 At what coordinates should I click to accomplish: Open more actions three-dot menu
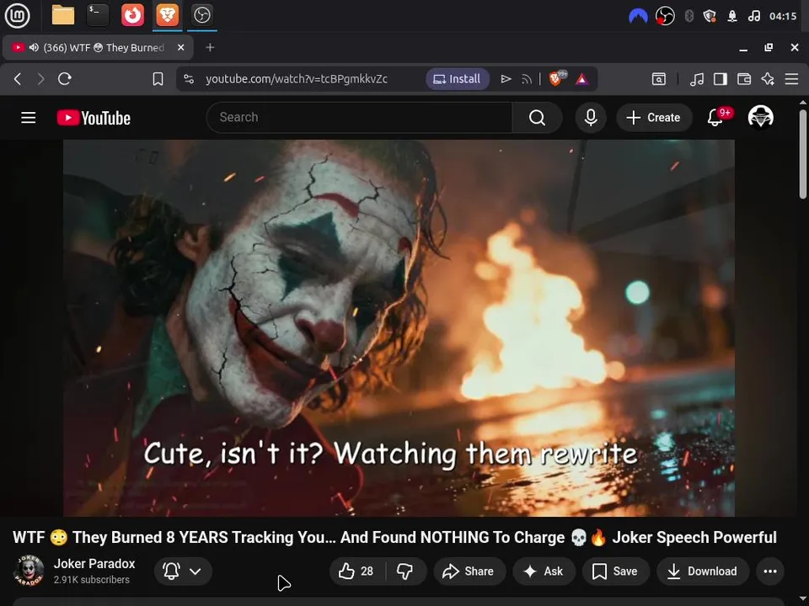(x=770, y=571)
